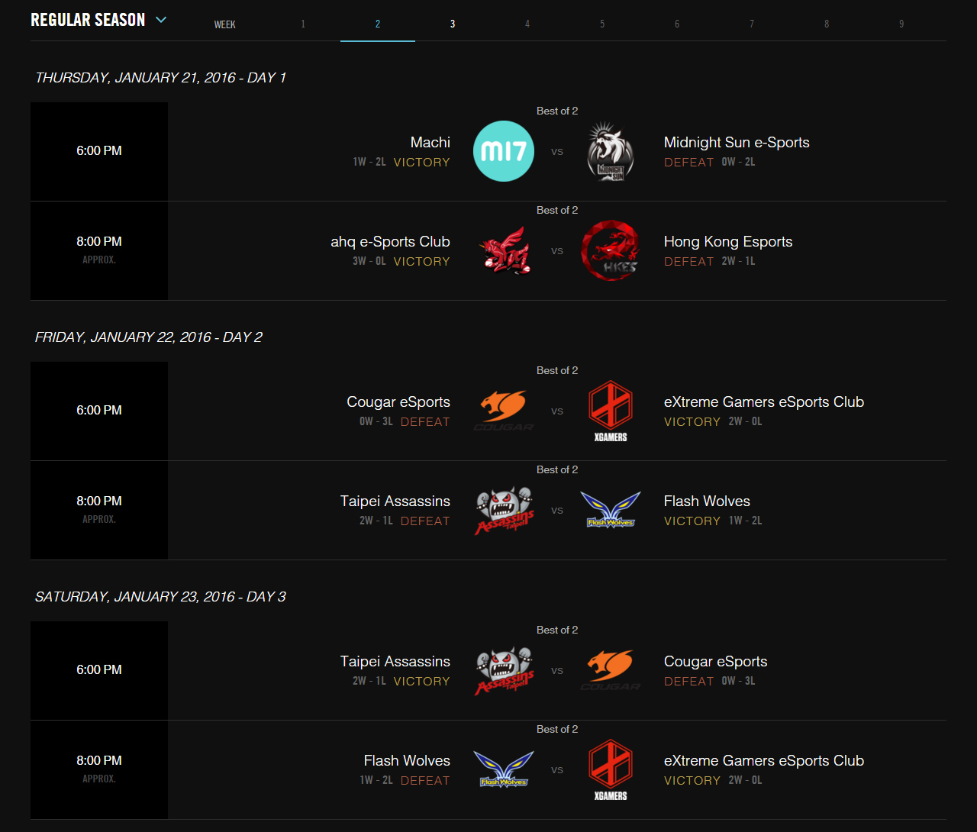Click Taipei Assassins name in Saturday match
Image resolution: width=977 pixels, height=832 pixels.
click(x=395, y=662)
